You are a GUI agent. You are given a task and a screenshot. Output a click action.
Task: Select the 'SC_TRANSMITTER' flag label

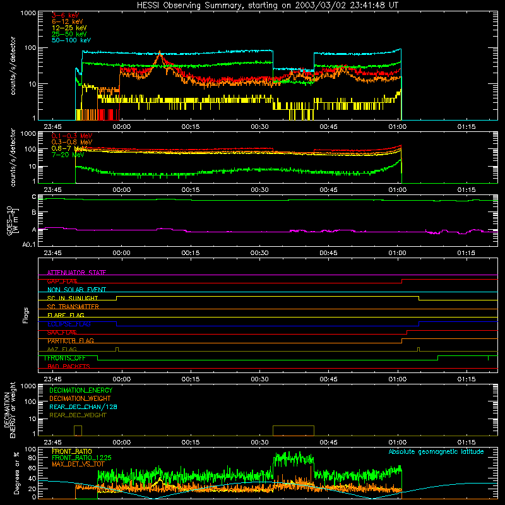point(73,307)
